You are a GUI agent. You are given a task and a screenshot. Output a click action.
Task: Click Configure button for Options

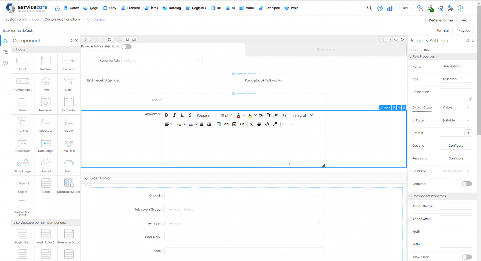(456, 146)
